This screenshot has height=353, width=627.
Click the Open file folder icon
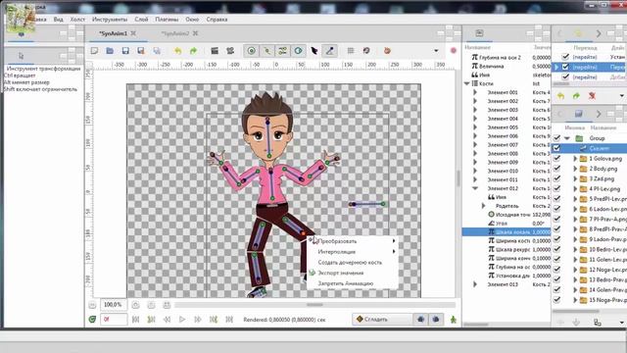click(110, 51)
